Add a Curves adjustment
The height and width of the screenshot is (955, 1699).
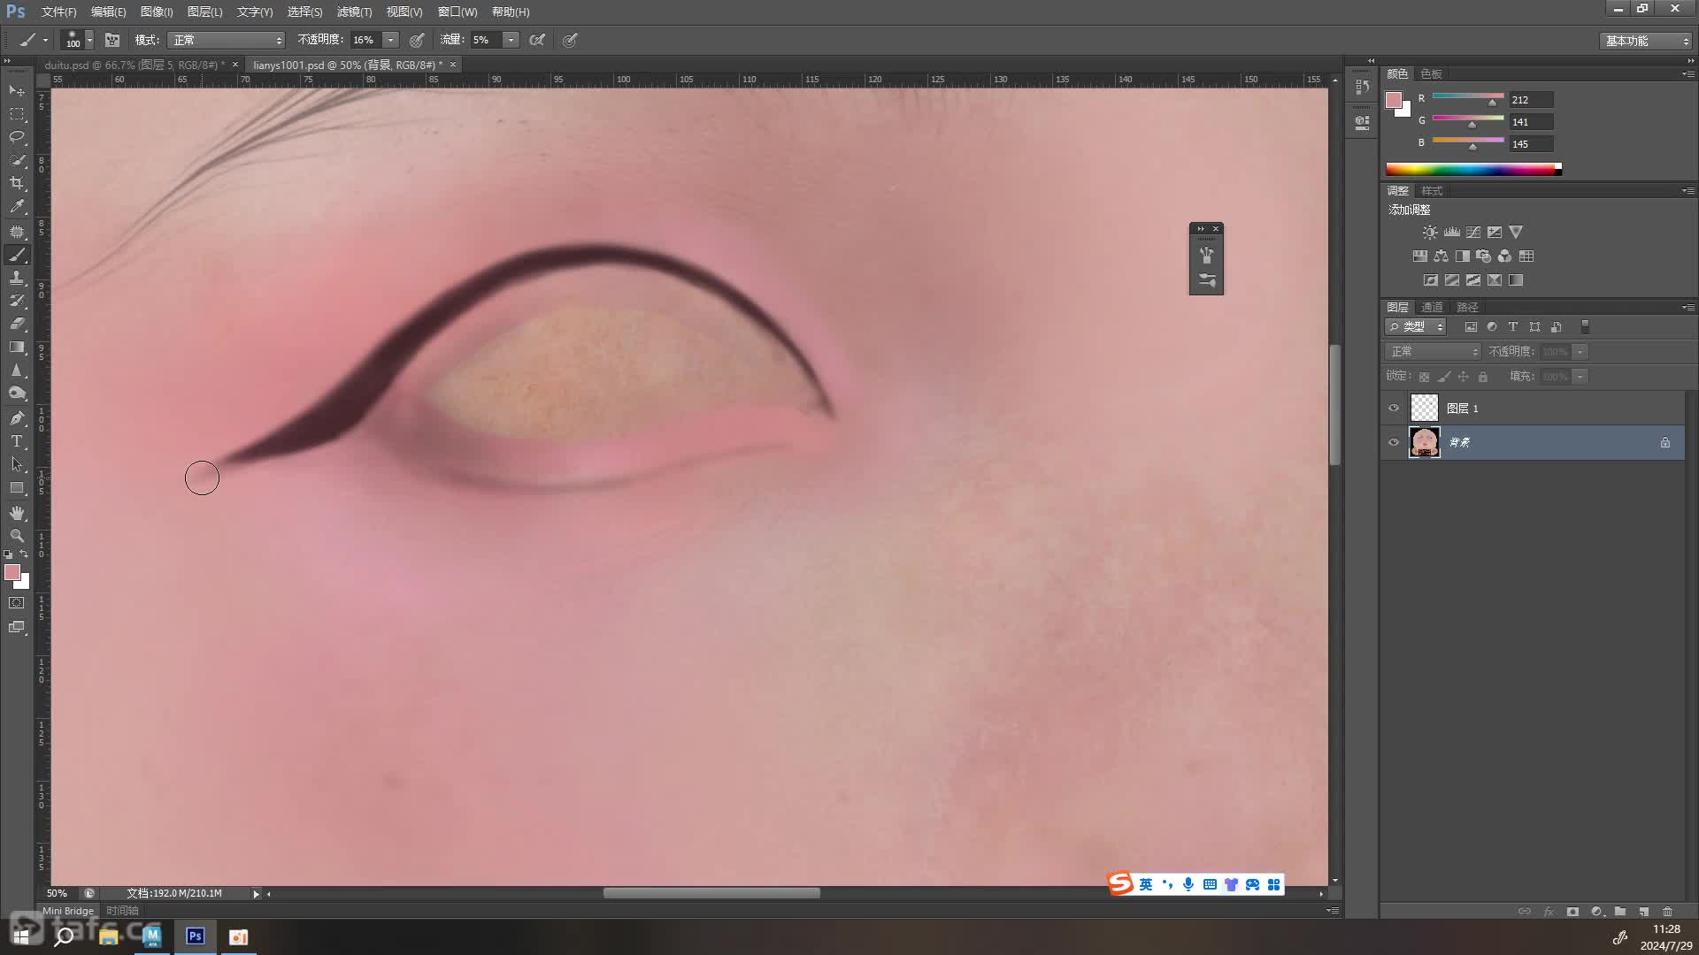point(1473,232)
